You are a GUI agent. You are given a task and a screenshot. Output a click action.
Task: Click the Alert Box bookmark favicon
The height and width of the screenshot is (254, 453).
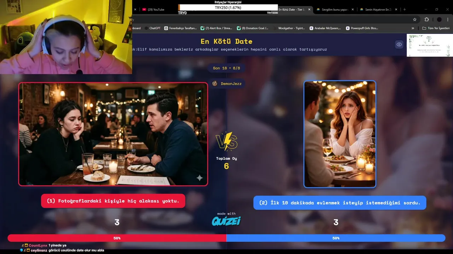[202, 28]
